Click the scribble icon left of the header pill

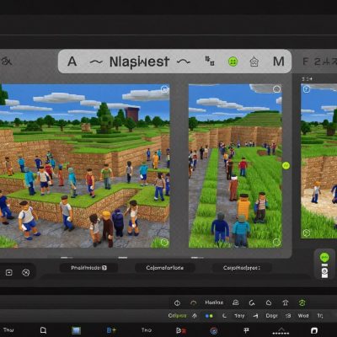click(x=6, y=61)
